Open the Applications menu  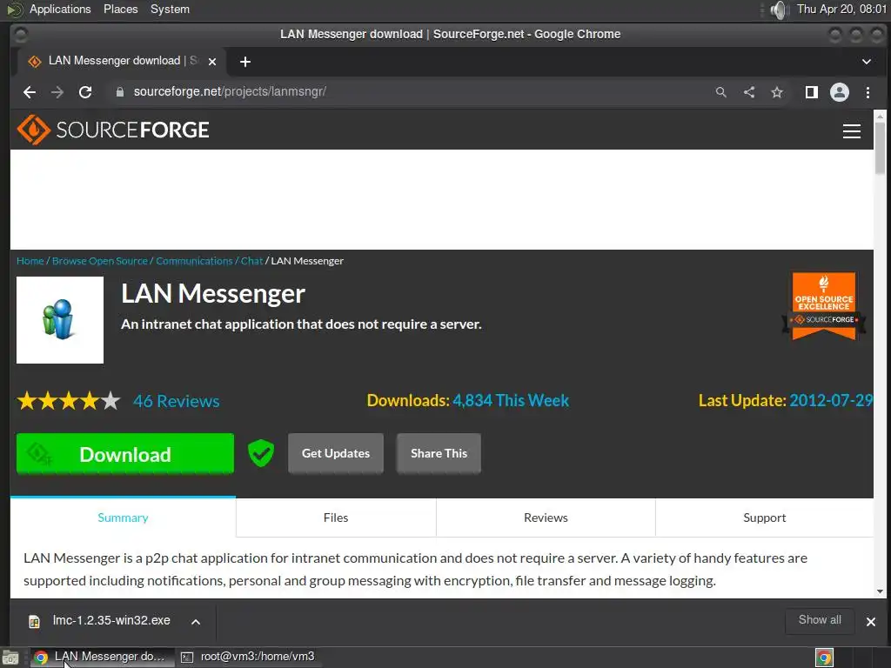click(60, 9)
